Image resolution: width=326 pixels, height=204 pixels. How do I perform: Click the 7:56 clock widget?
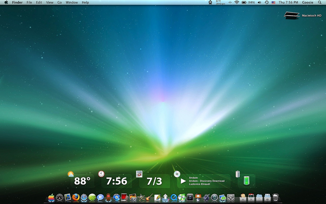(117, 181)
